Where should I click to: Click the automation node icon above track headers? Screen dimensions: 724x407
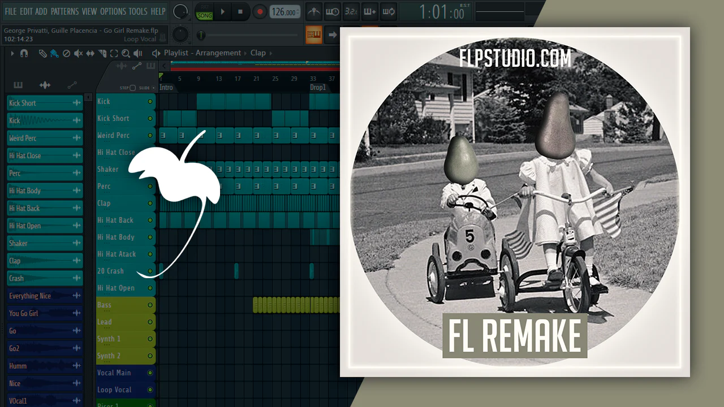tap(136, 66)
